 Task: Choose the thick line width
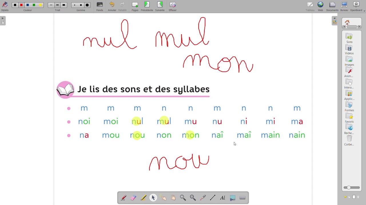[64, 5]
